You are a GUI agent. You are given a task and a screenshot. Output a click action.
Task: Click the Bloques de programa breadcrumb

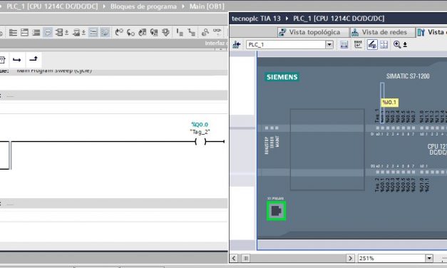tap(143, 6)
